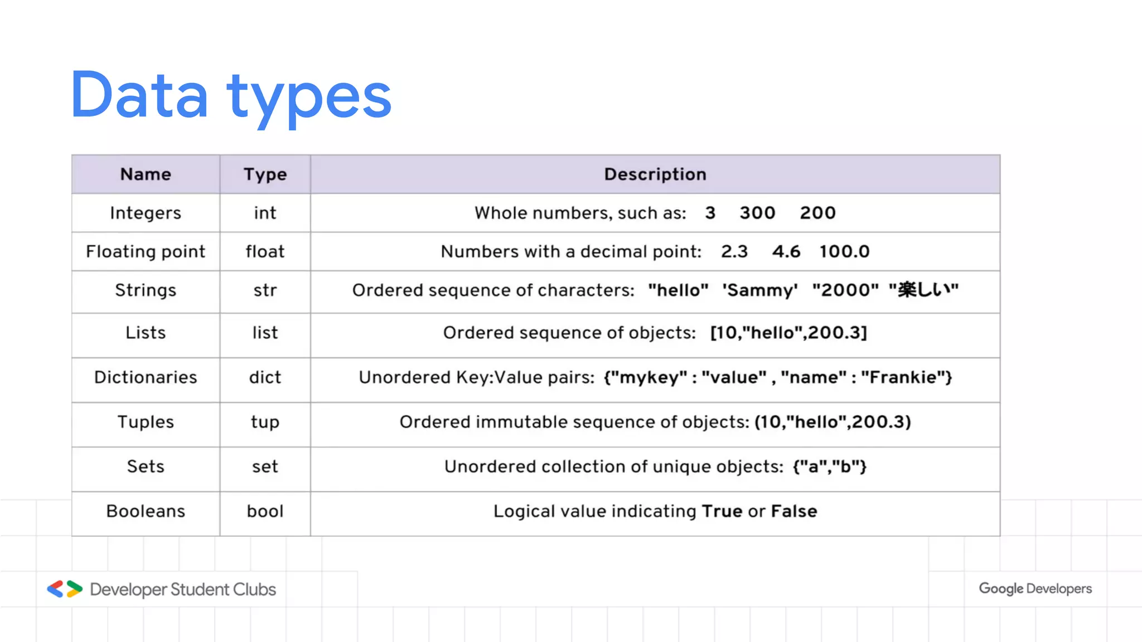The image size is (1142, 642).
Task: Click the 'list' type cell
Action: [x=265, y=333]
